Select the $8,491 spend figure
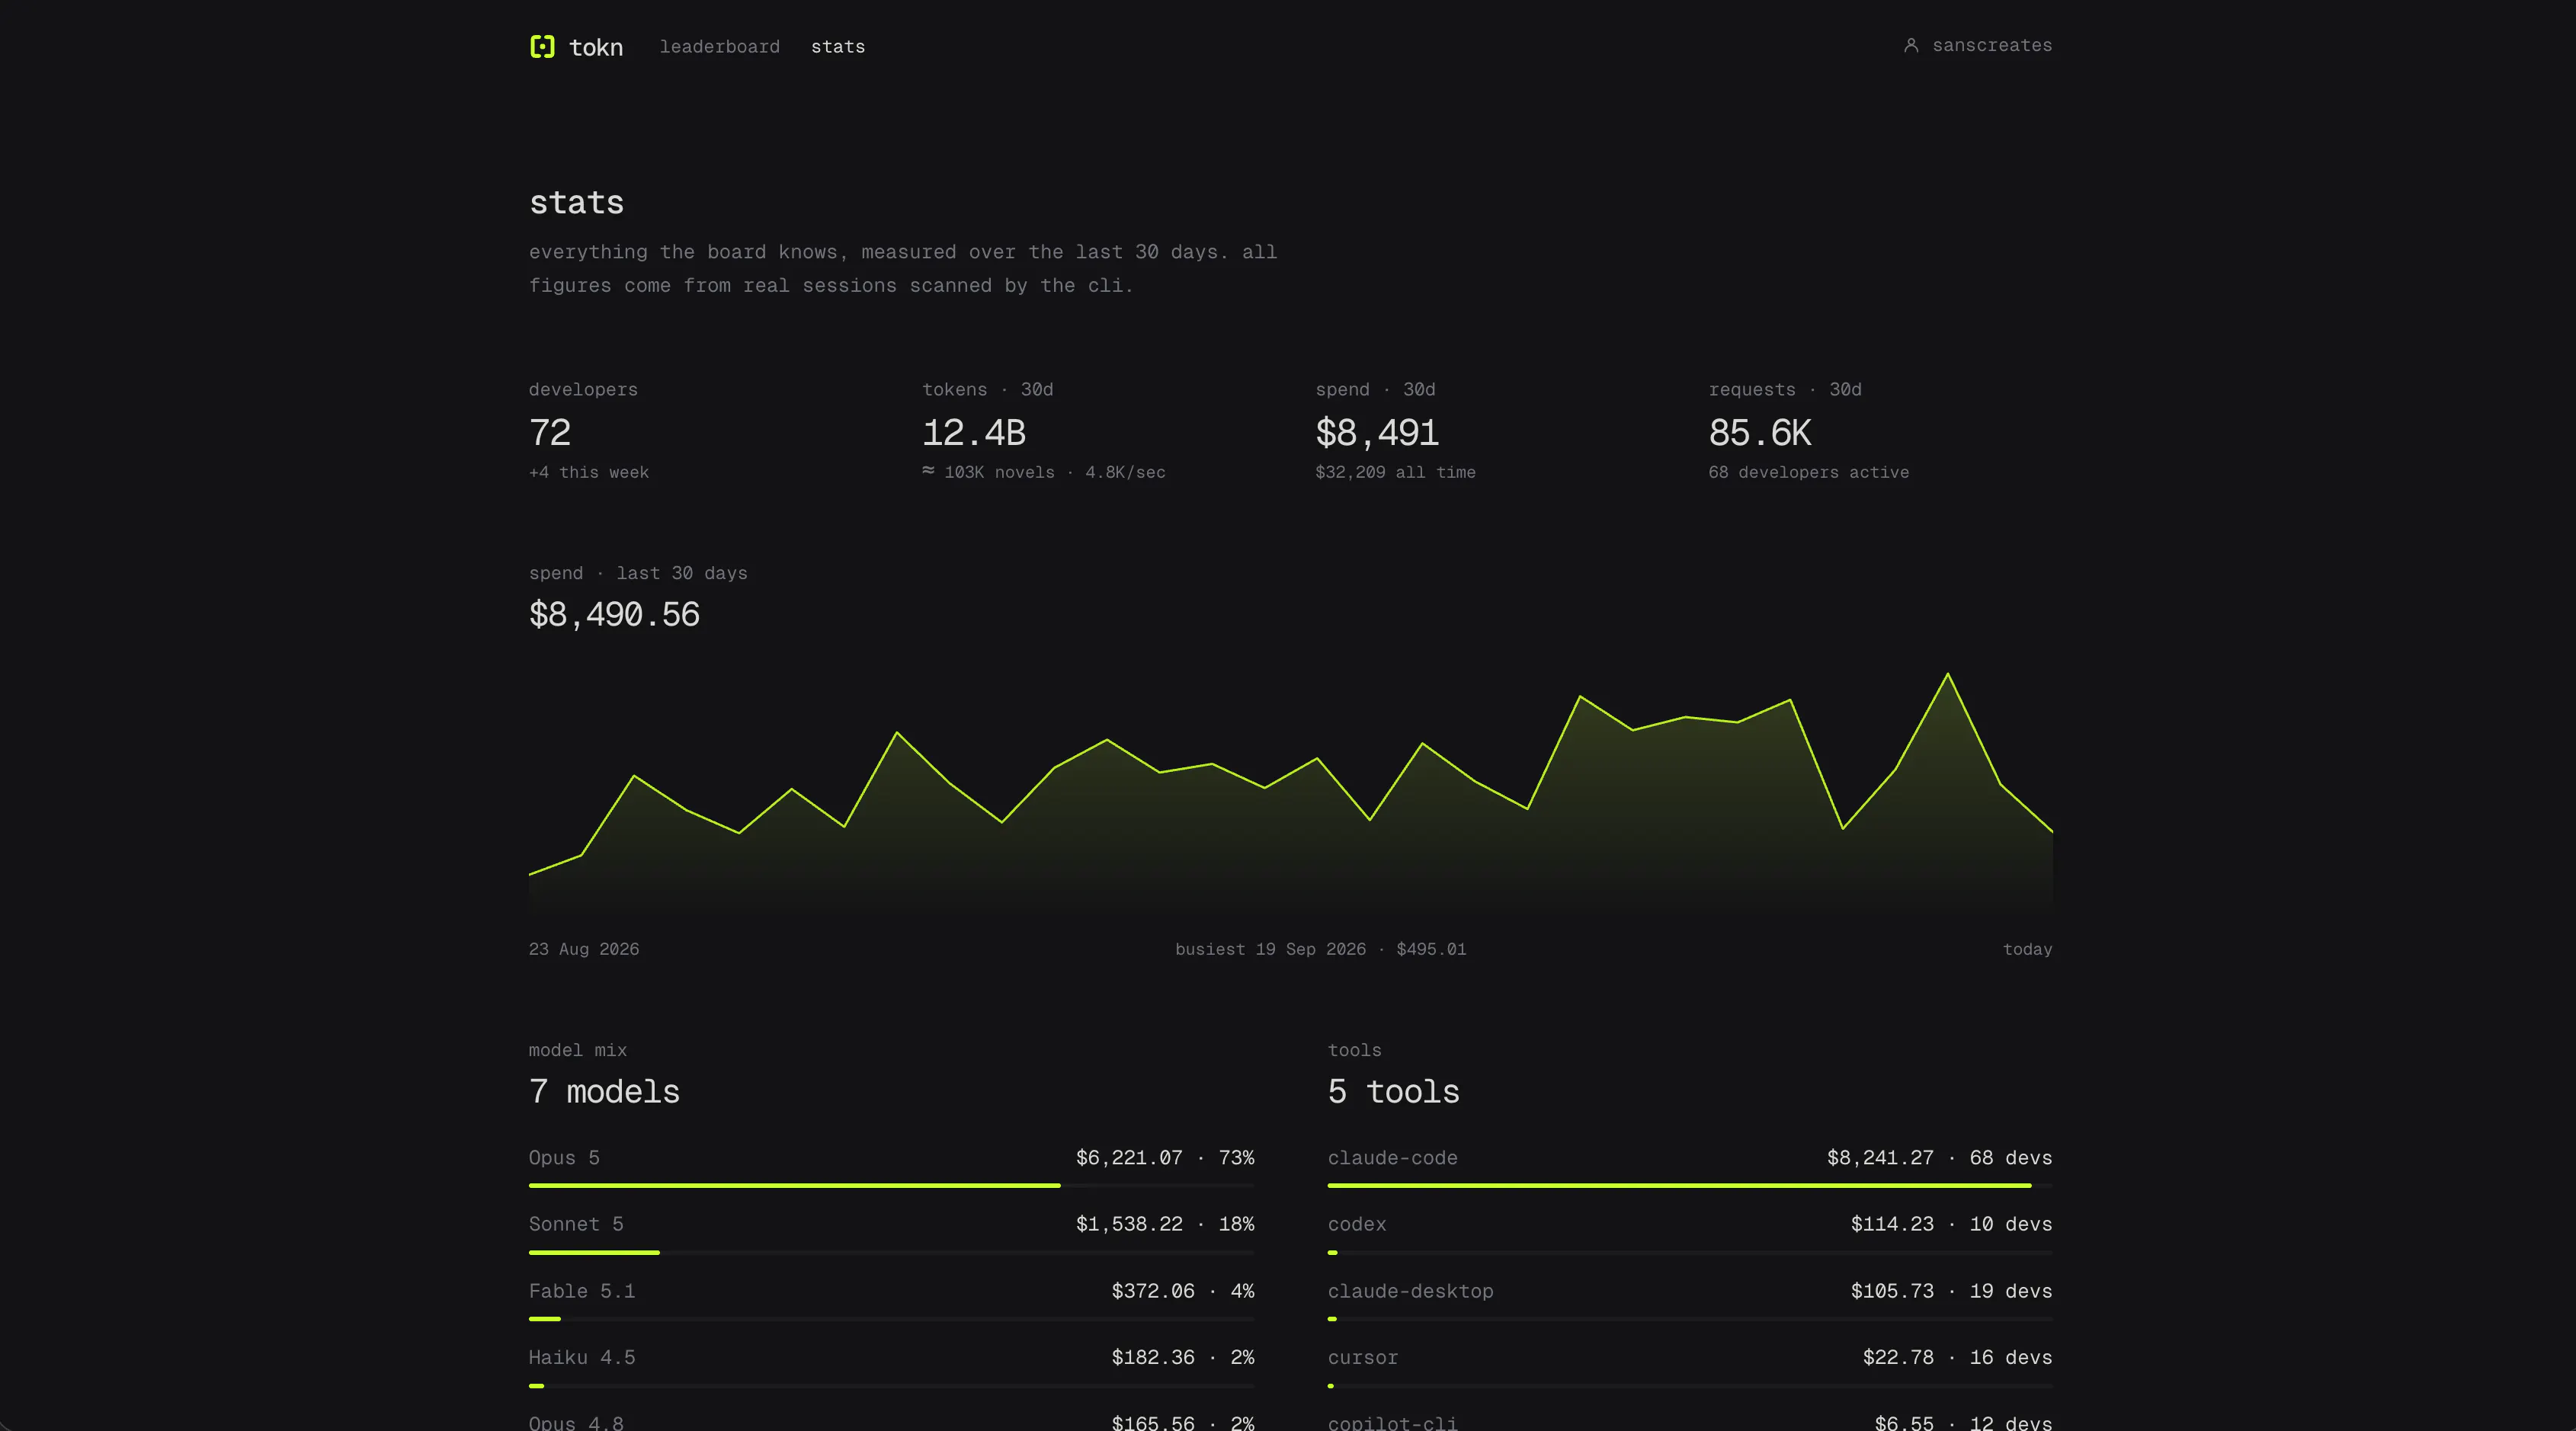The height and width of the screenshot is (1431, 2576). [1377, 433]
